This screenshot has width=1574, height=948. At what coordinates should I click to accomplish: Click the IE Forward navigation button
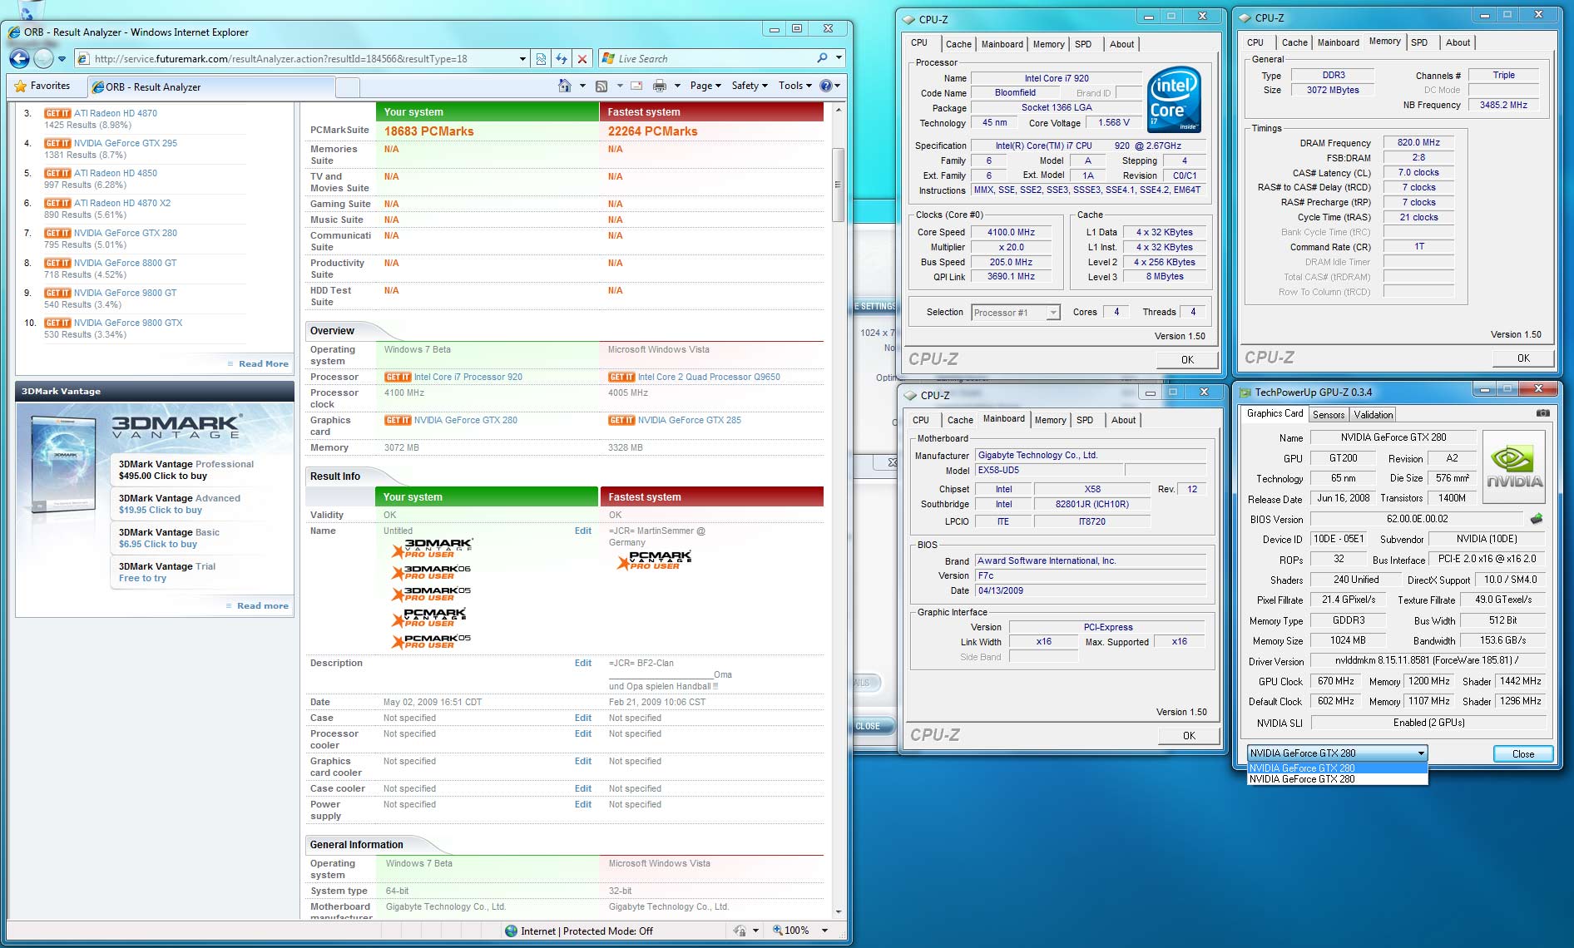(x=43, y=58)
